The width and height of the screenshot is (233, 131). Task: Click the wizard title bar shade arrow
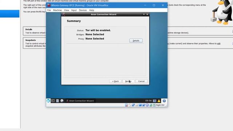pyautogui.click(x=144, y=14)
